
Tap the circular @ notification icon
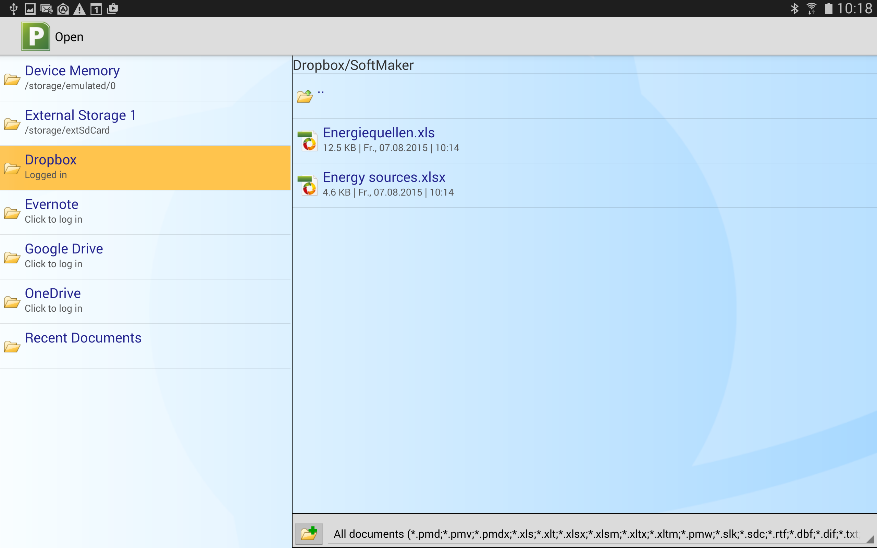click(63, 9)
